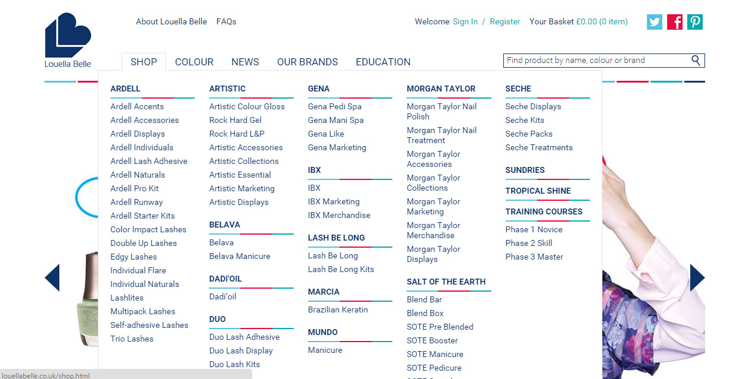Open the SUNDRIES category
749x379 pixels.
tap(525, 170)
